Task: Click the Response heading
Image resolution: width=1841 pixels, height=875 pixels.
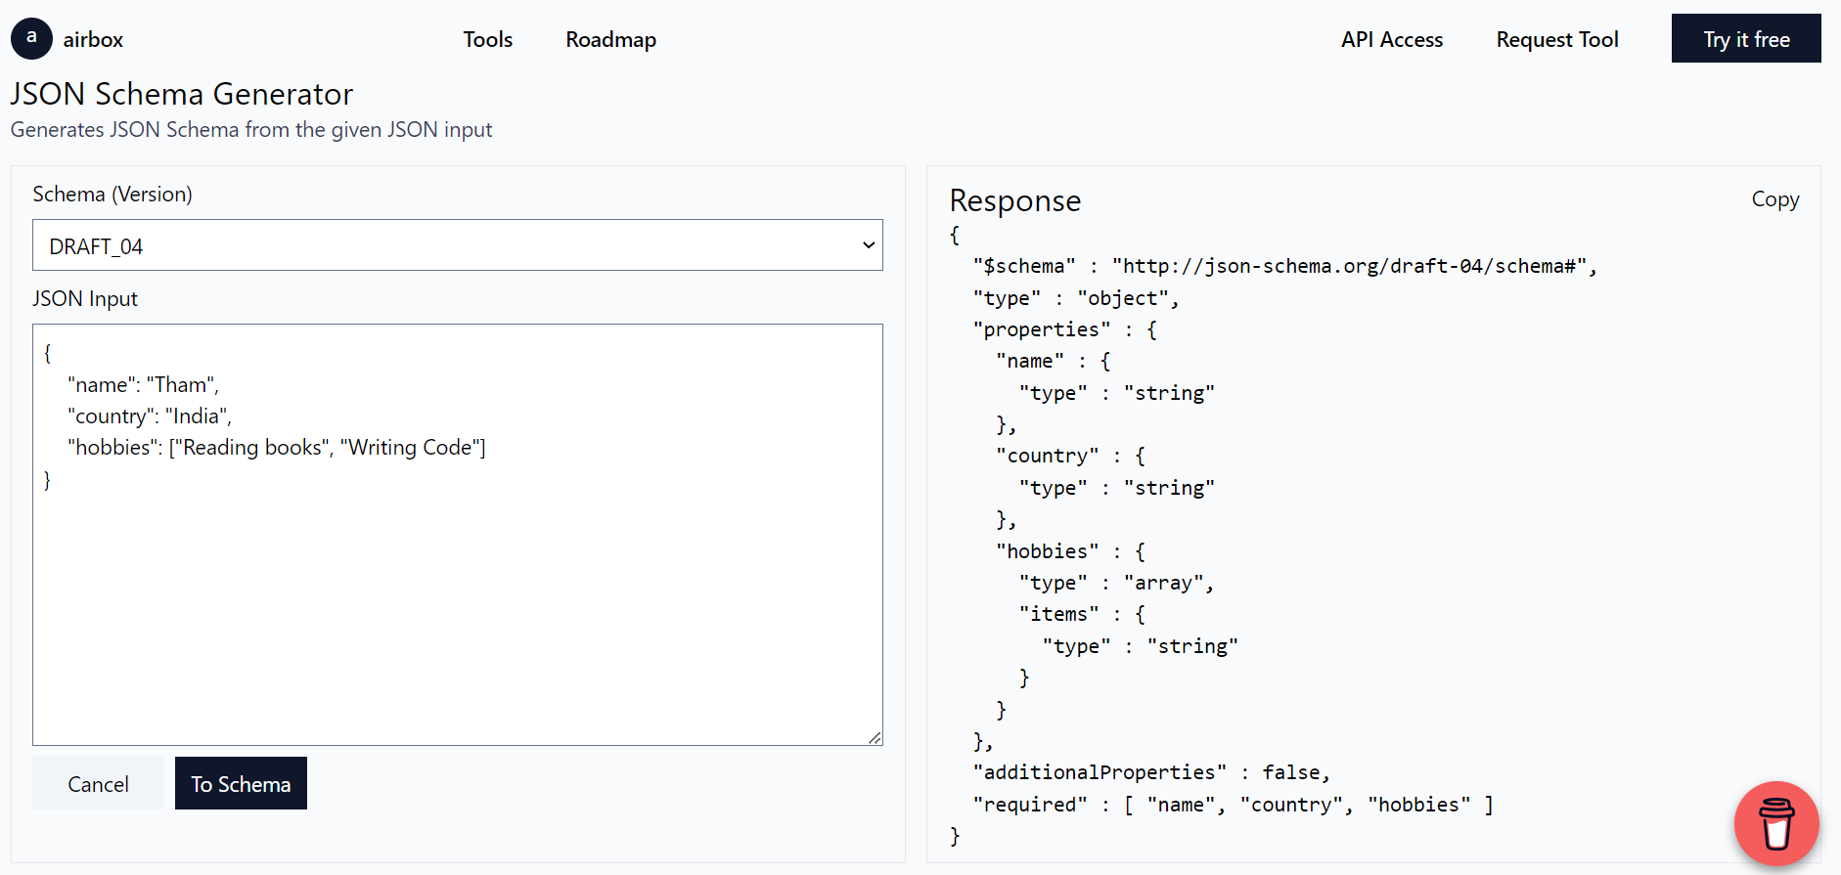Action: [x=1014, y=199]
